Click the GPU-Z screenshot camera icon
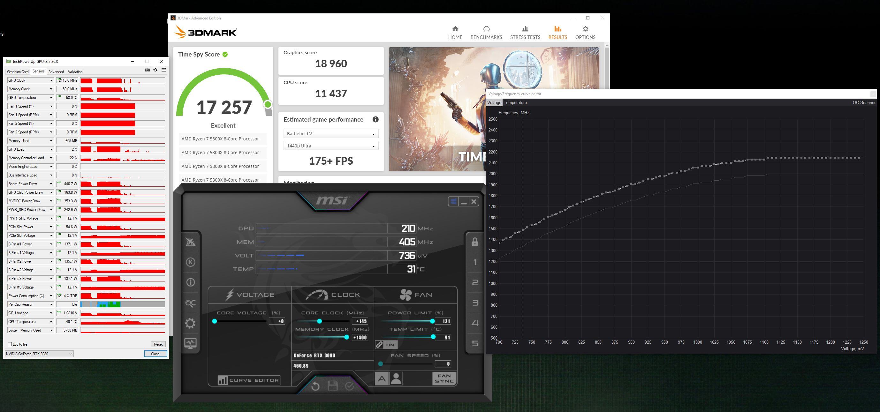Image resolution: width=880 pixels, height=412 pixels. click(x=147, y=70)
